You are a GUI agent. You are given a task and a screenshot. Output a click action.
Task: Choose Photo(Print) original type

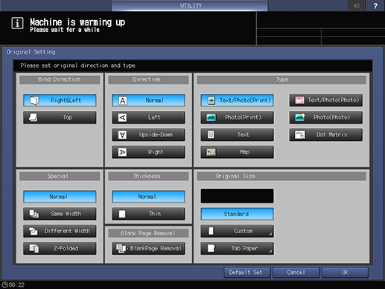pos(237,118)
